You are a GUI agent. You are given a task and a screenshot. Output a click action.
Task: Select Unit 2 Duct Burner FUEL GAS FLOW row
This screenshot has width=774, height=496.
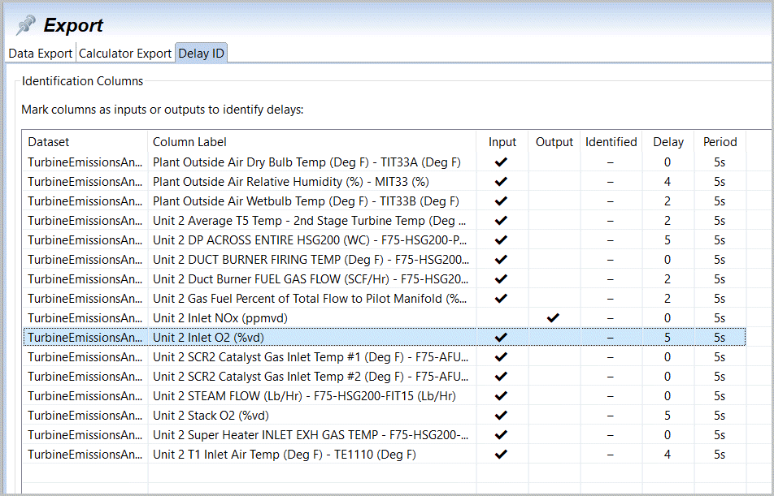309,279
